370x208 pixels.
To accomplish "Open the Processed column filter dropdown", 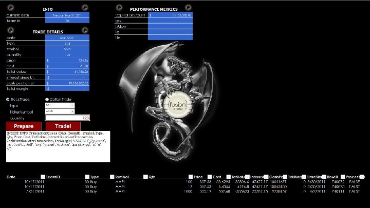I will [362, 177].
